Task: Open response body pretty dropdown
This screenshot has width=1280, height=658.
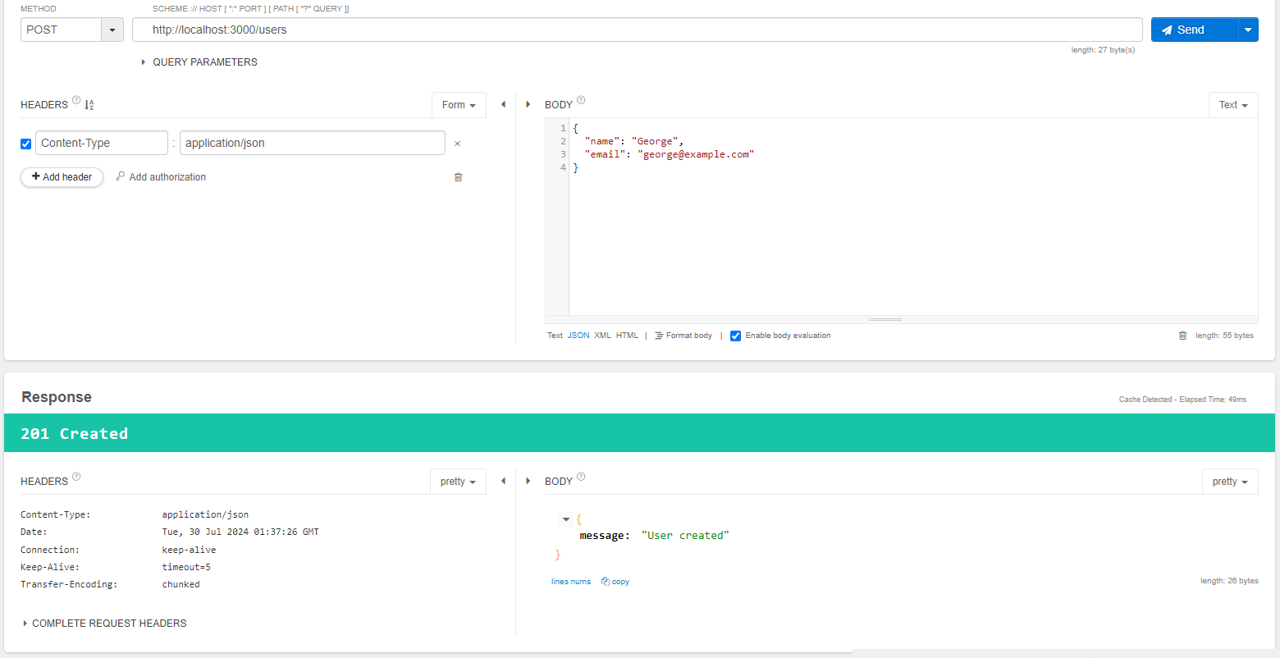Action: click(x=1230, y=482)
